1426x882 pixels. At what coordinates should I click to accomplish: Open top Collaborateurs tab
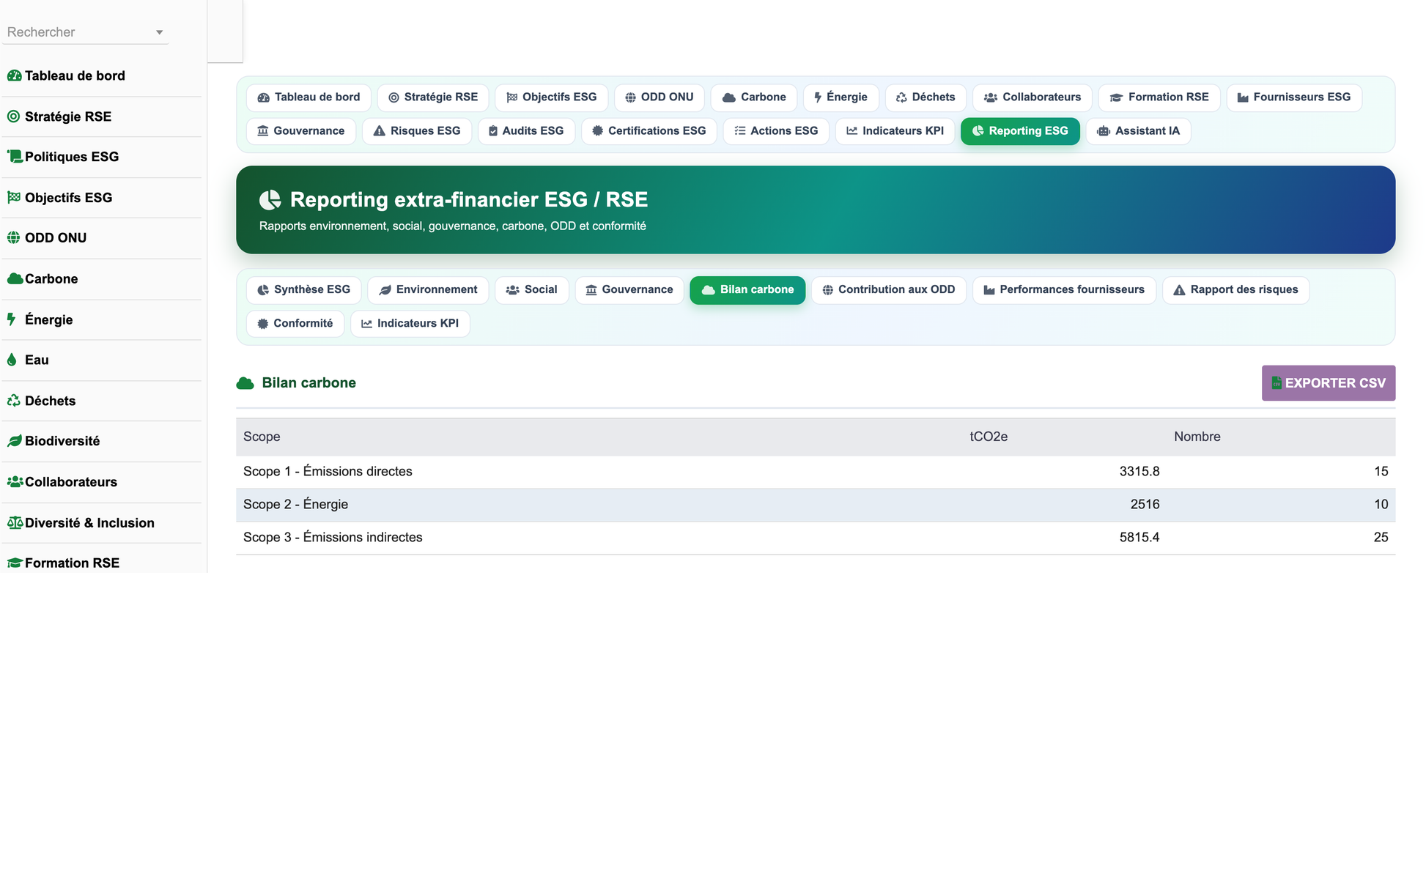point(1032,97)
